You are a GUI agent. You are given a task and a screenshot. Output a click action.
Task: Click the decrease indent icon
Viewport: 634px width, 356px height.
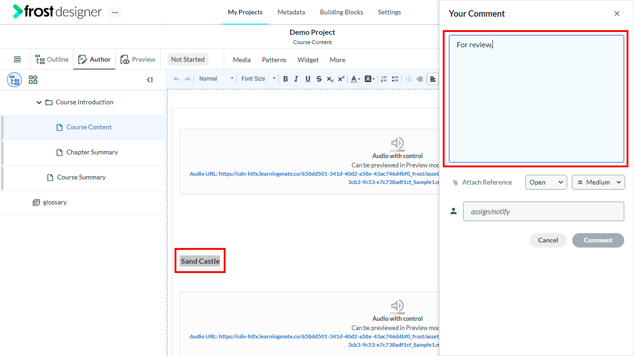tap(408, 79)
